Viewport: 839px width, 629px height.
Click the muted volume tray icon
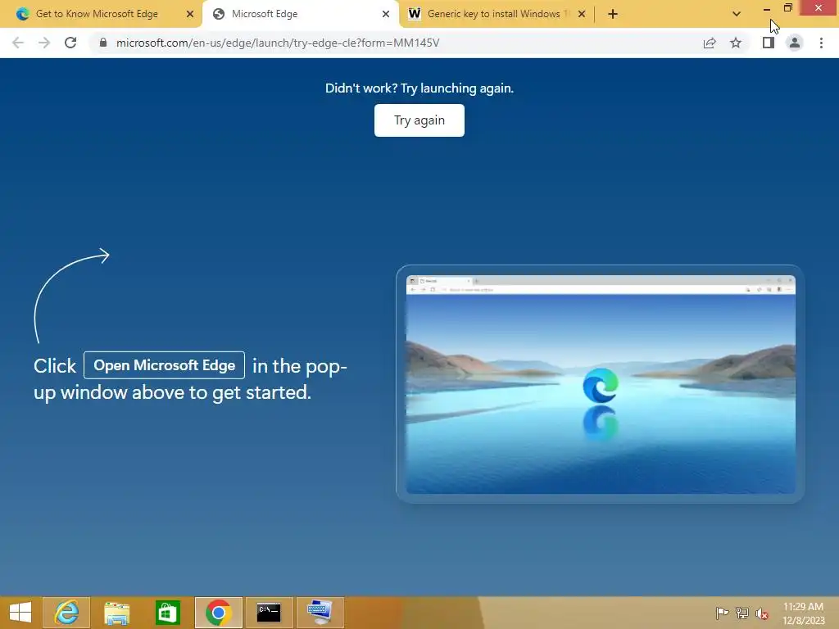[x=762, y=613]
